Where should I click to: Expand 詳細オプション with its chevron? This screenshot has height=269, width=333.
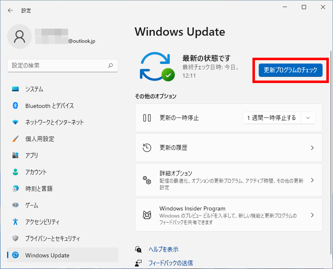312,180
